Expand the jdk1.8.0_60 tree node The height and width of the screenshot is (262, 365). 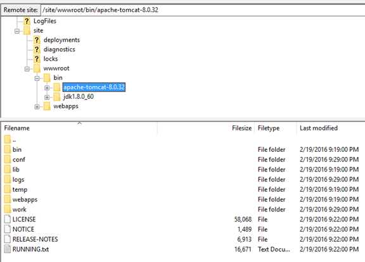[47, 97]
